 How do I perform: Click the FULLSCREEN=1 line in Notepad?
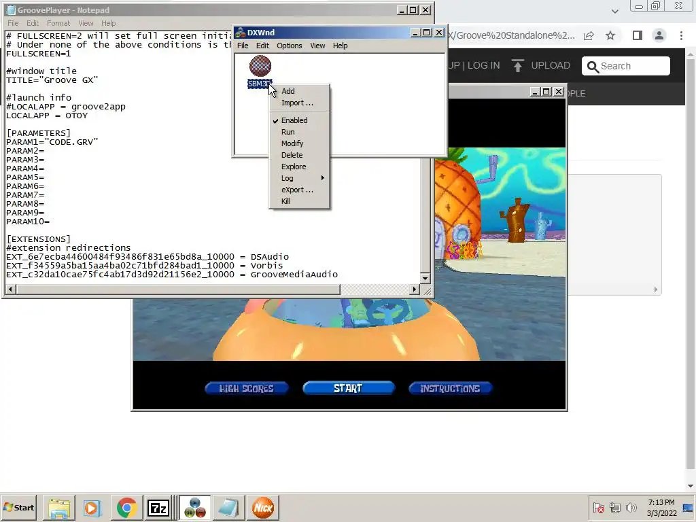[38, 54]
